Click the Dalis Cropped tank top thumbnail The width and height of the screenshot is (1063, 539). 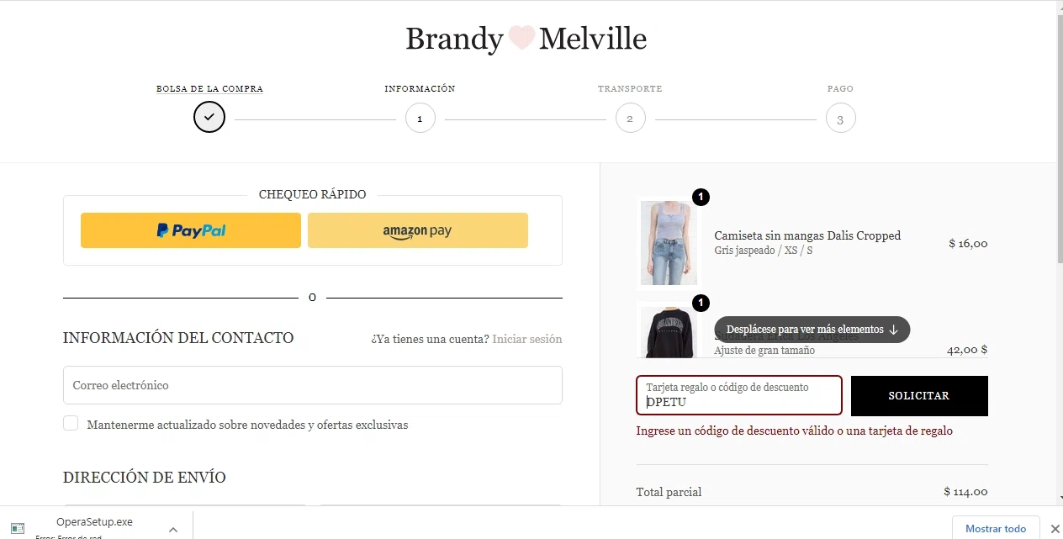point(669,243)
